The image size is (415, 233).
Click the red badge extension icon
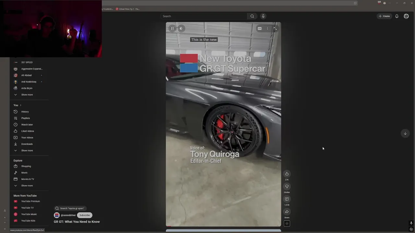tap(379, 3)
